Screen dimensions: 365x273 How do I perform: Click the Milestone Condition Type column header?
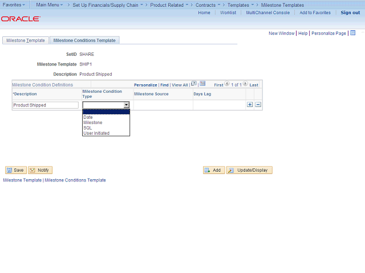(x=102, y=94)
